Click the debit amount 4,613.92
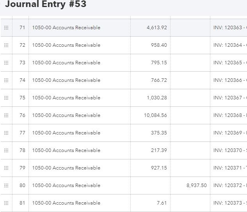This screenshot has height=212, width=247. [x=157, y=28]
